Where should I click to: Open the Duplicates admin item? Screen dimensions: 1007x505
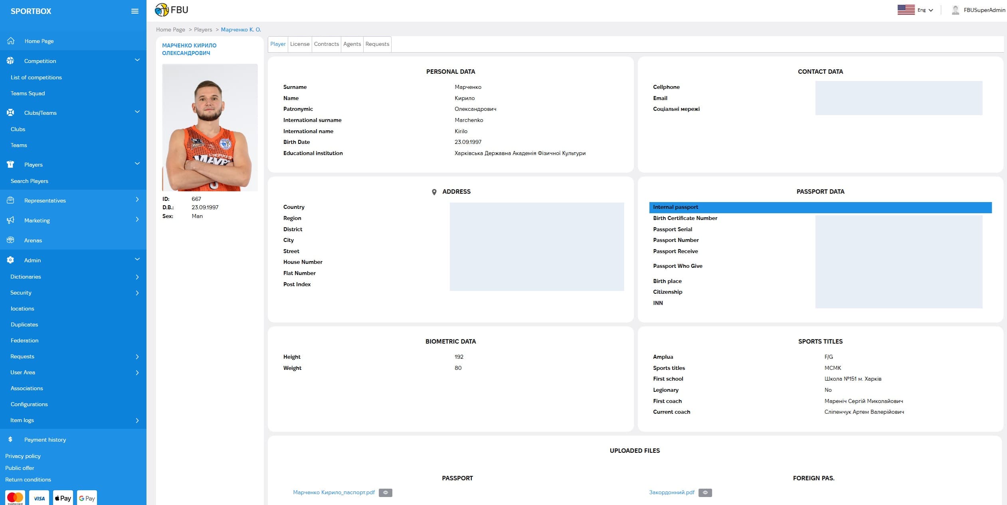click(x=24, y=324)
